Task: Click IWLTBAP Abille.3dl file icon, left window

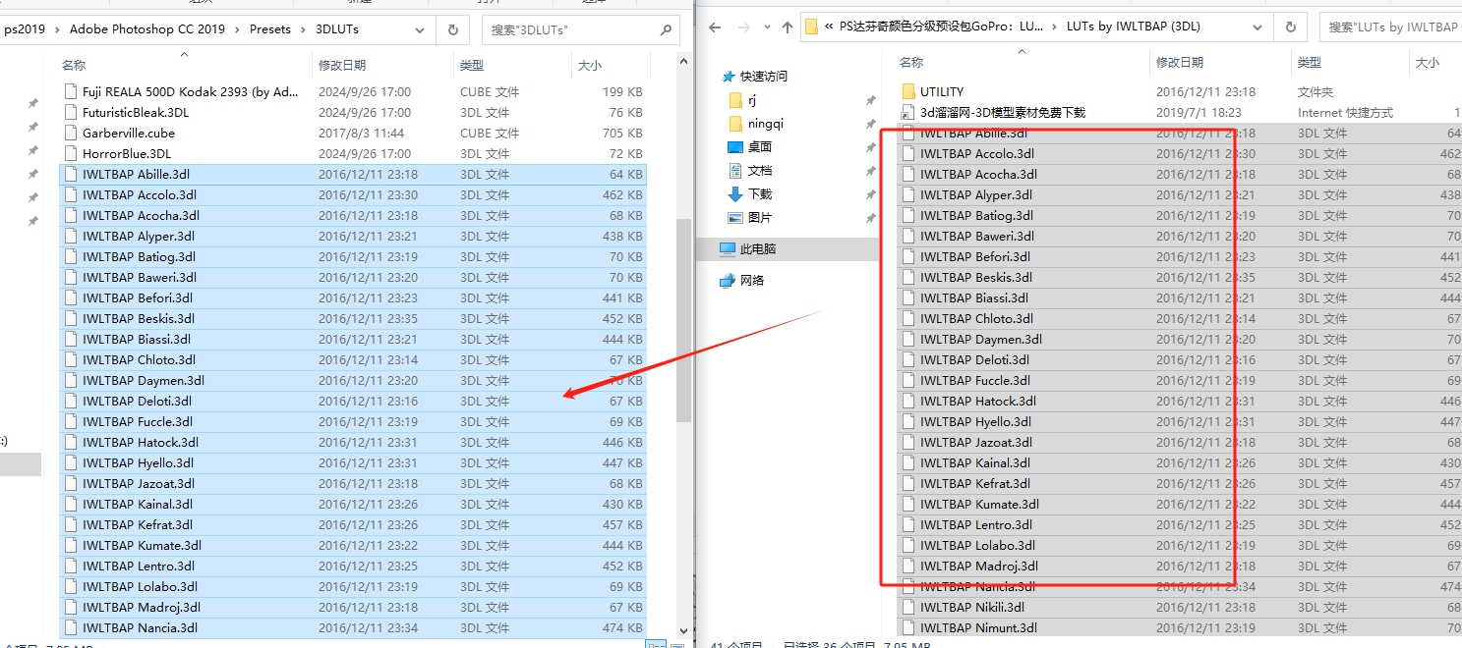Action: [70, 174]
